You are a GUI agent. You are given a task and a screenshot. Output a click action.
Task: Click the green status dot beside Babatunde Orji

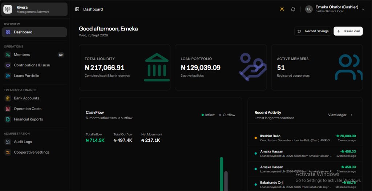tap(255, 184)
